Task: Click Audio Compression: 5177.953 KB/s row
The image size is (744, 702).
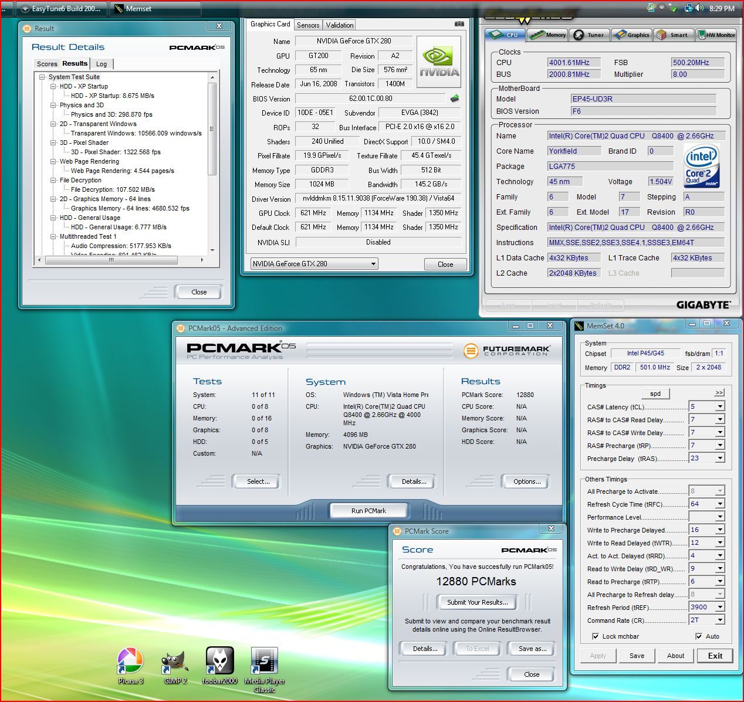Action: [x=121, y=246]
